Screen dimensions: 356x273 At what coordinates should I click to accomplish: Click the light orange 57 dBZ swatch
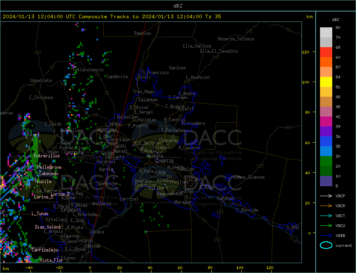coord(326,72)
